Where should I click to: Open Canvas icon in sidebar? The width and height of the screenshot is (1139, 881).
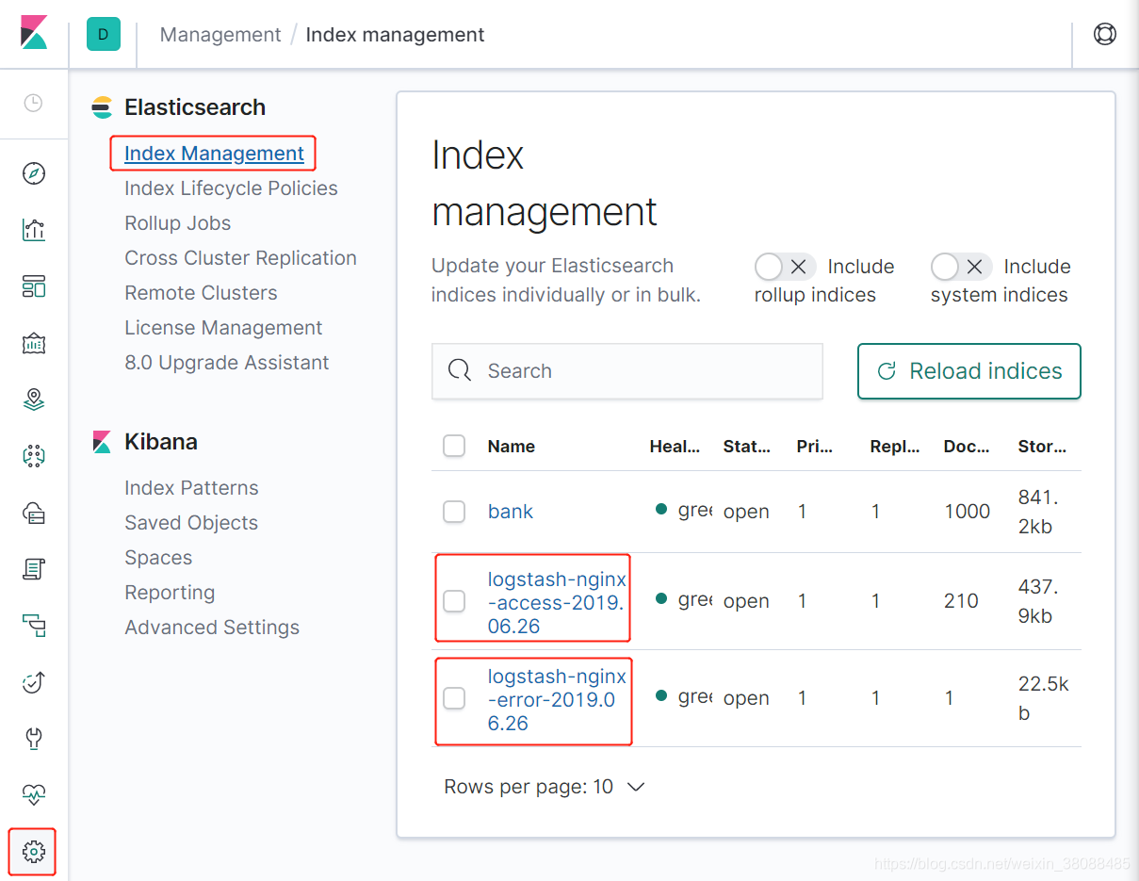tap(33, 343)
